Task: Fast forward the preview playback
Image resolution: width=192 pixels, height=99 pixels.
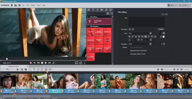Action: click(50, 63)
